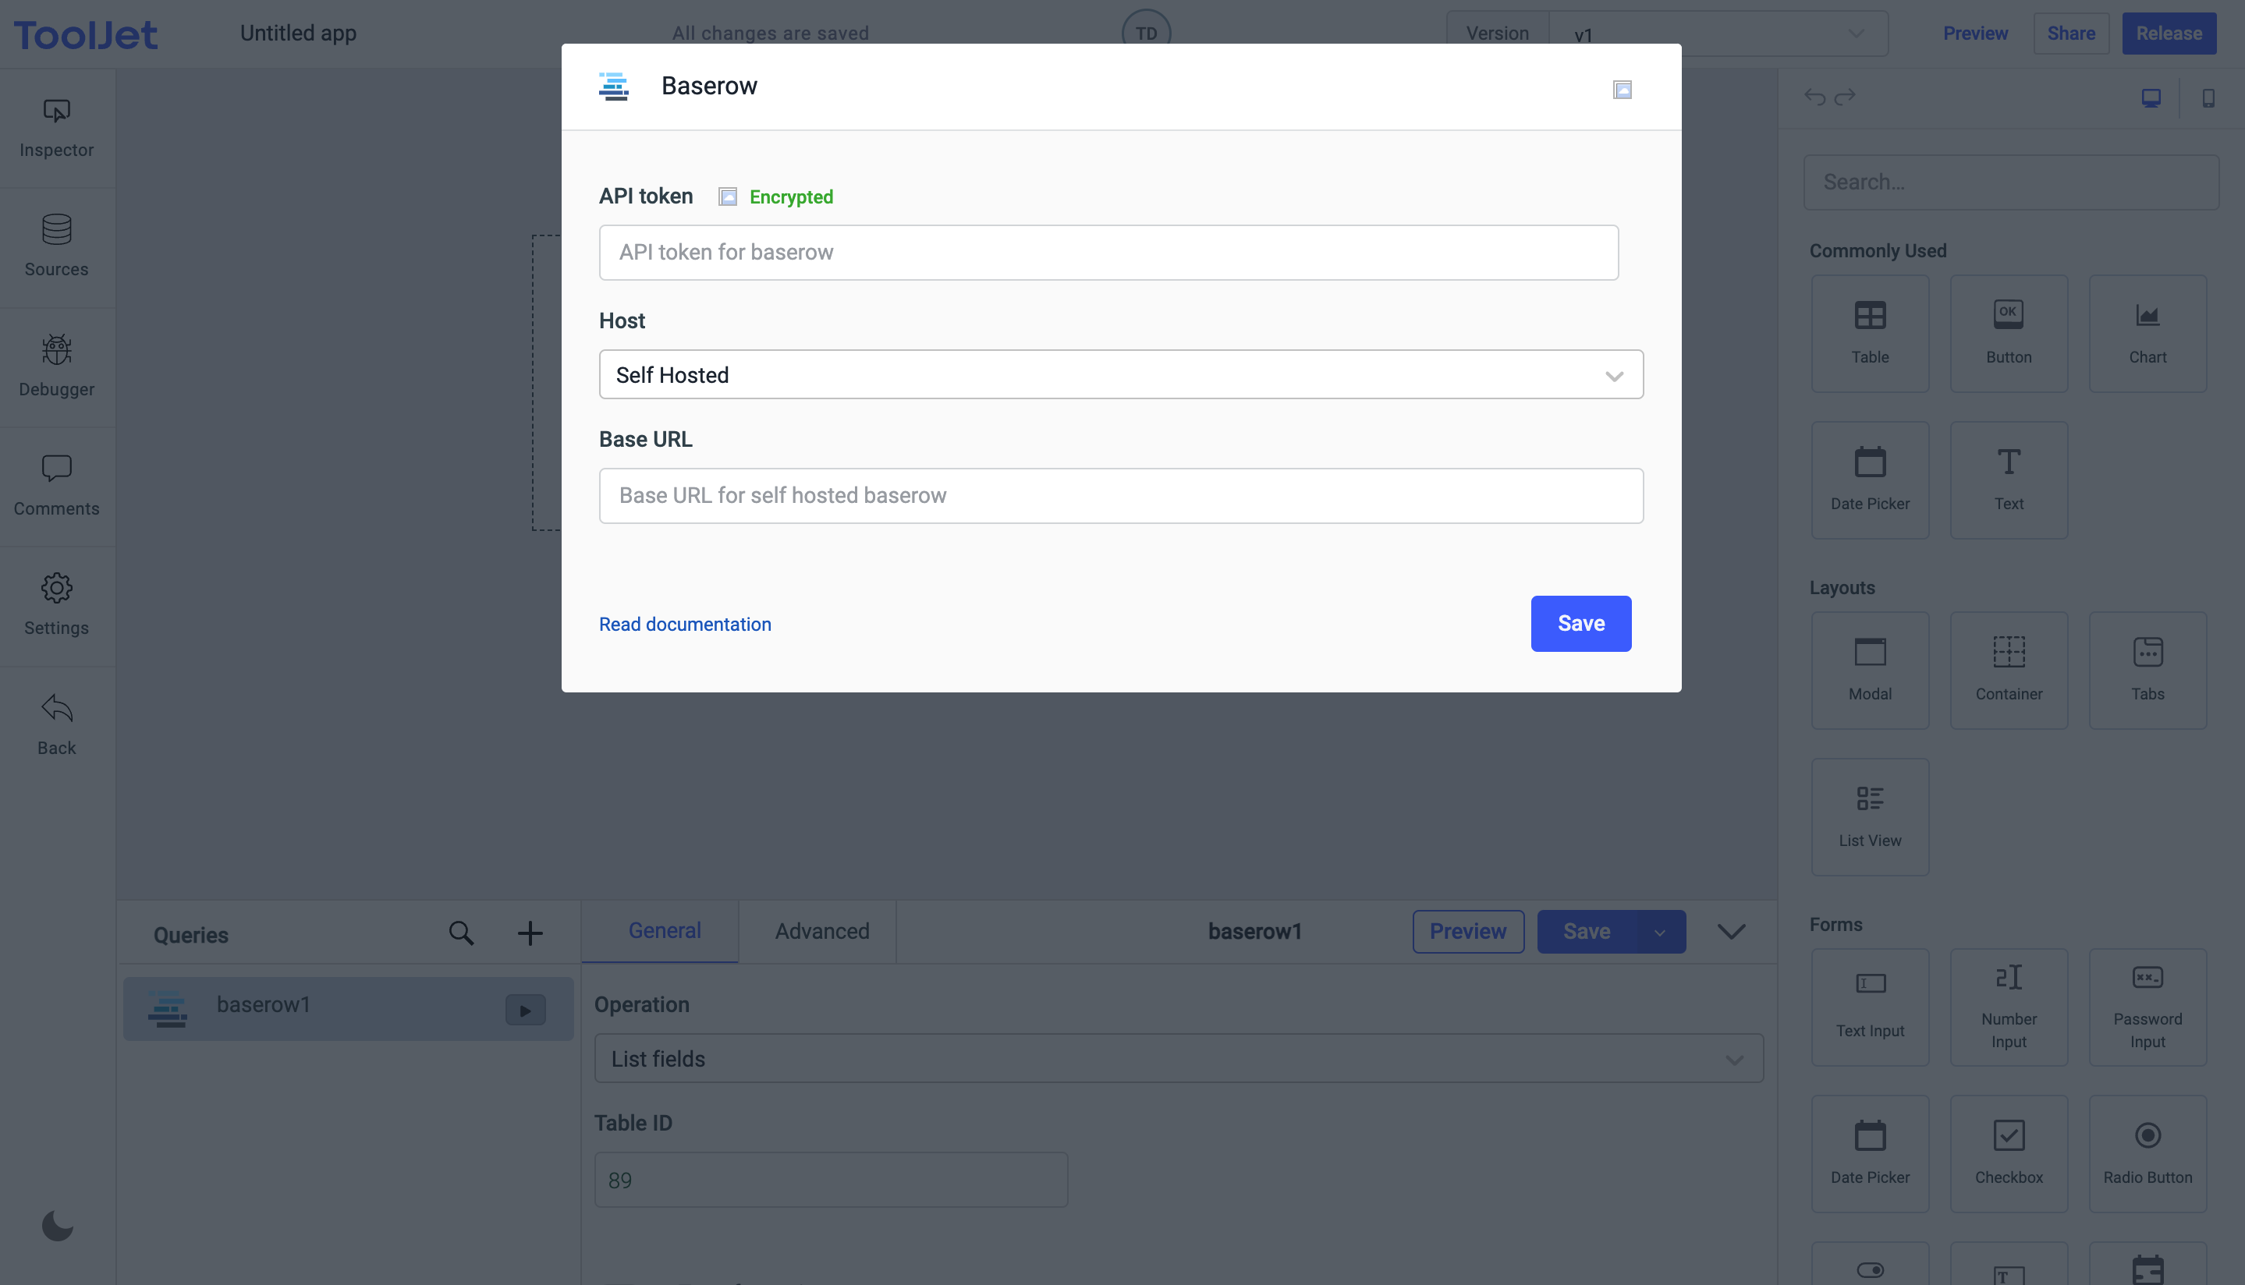
Task: Click the add query plus icon
Action: (x=530, y=934)
